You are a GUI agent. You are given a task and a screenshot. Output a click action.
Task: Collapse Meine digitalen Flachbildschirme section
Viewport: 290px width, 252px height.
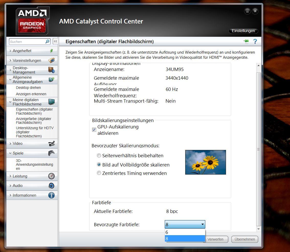(10, 102)
